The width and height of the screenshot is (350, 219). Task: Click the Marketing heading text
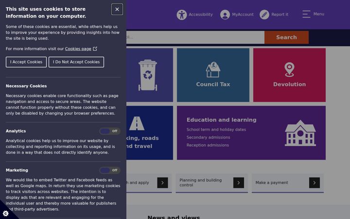(x=17, y=170)
